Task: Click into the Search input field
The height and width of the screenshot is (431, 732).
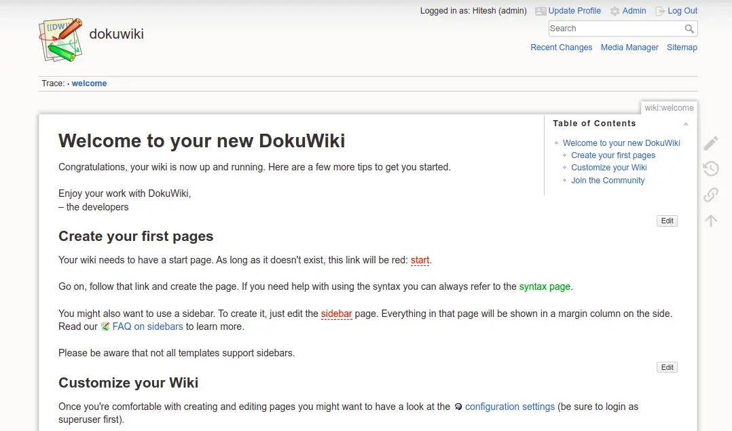Action: click(617, 29)
